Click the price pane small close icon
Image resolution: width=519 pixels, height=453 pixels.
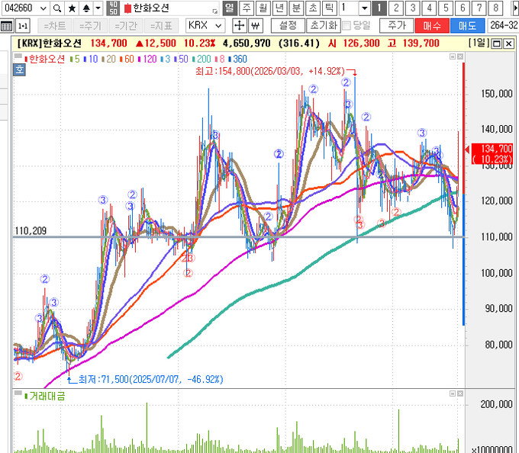click(x=460, y=57)
